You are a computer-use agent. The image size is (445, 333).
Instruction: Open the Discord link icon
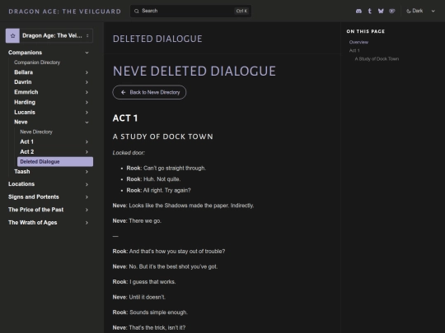(x=358, y=11)
